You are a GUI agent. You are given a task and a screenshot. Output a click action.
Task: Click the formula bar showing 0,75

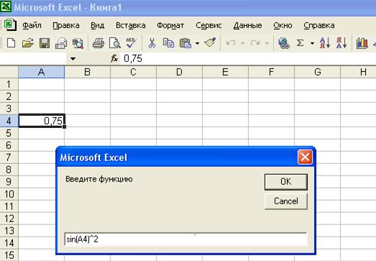247,58
